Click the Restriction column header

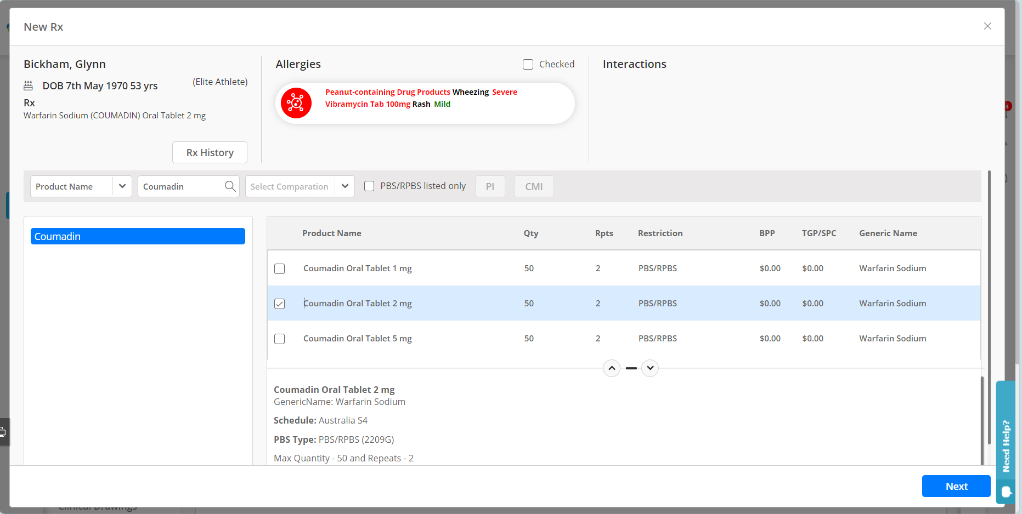coord(660,233)
